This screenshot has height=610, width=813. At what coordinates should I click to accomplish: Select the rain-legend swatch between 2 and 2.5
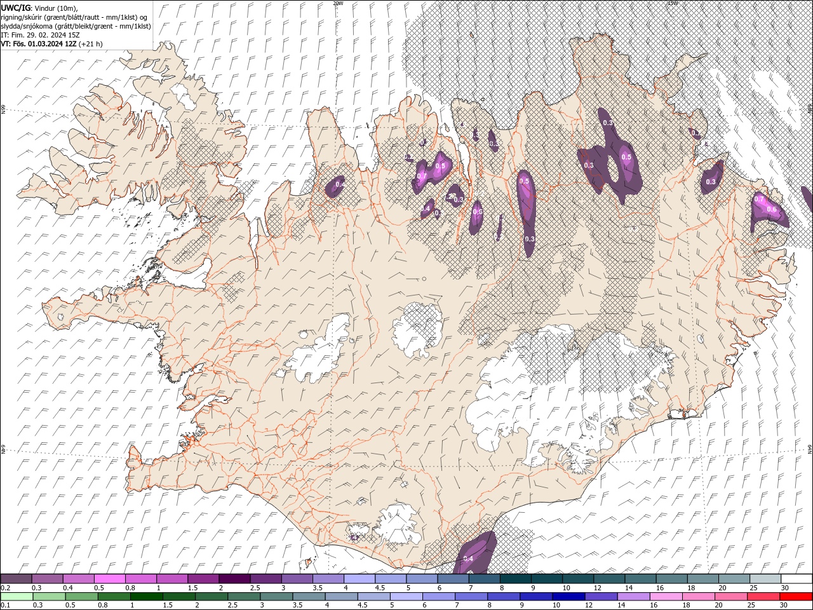(x=212, y=597)
